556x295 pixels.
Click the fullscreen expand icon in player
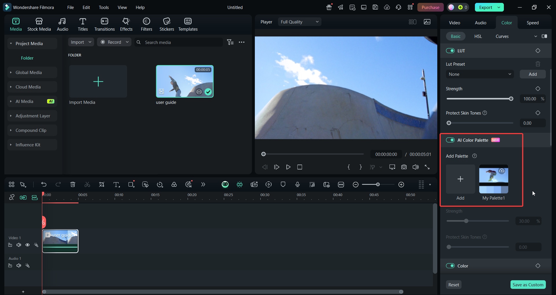coord(427,167)
